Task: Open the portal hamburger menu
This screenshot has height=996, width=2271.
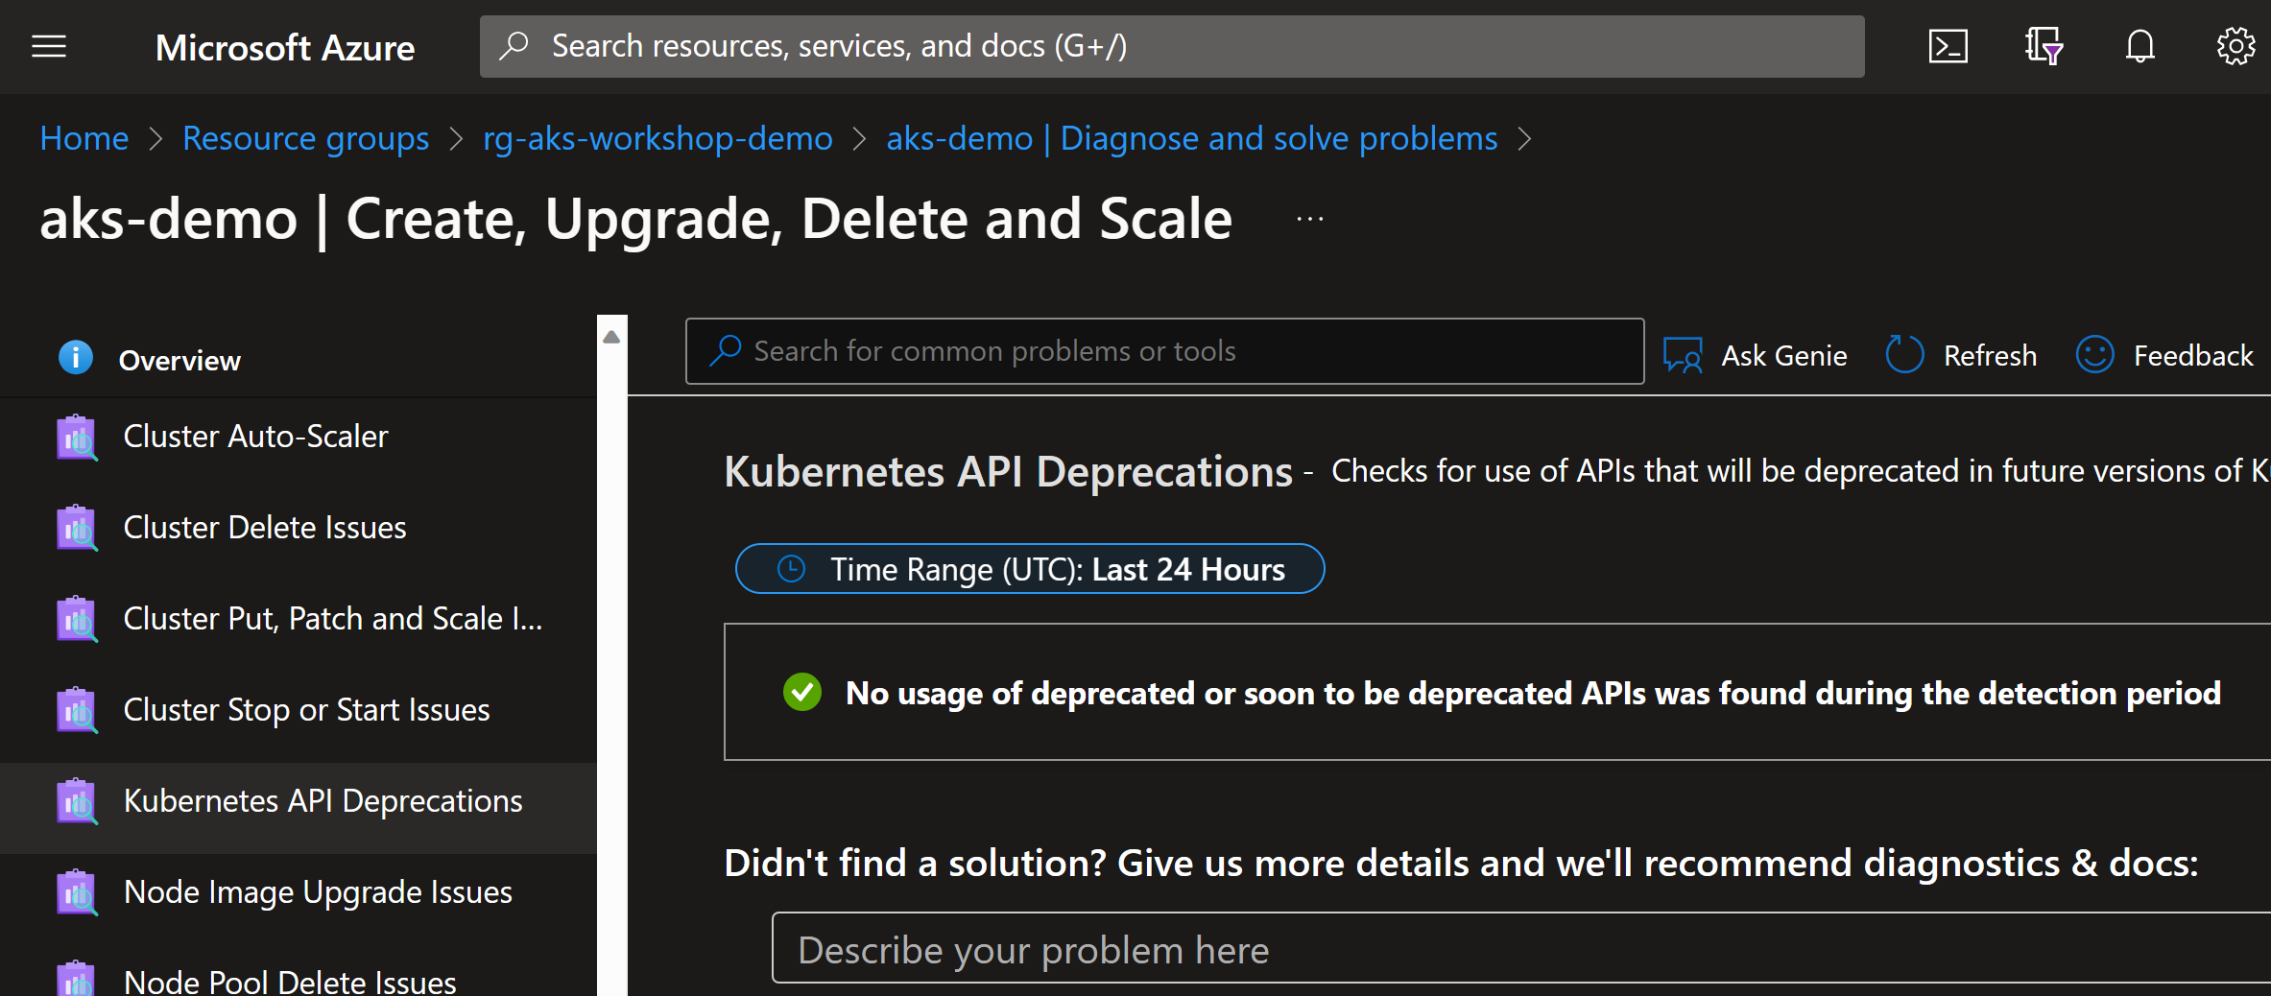Action: 49,46
